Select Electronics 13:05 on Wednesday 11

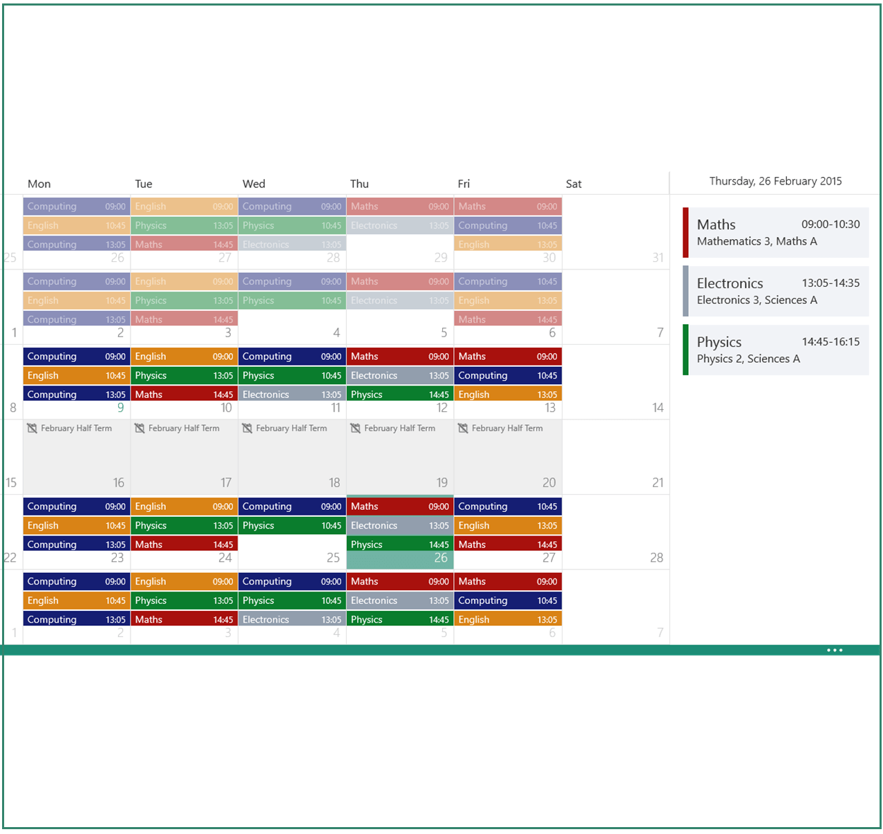[x=292, y=394]
